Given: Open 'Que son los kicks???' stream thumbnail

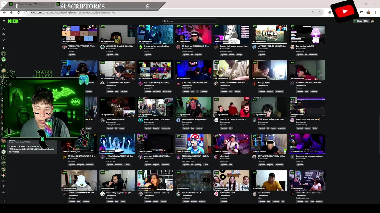Looking at the screenshot, I should click(307, 34).
